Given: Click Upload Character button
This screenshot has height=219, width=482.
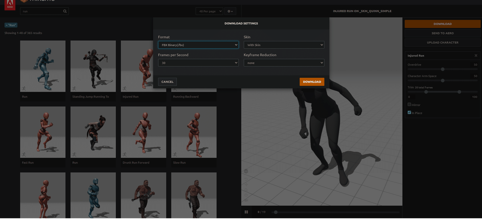Looking at the screenshot, I should point(442,43).
